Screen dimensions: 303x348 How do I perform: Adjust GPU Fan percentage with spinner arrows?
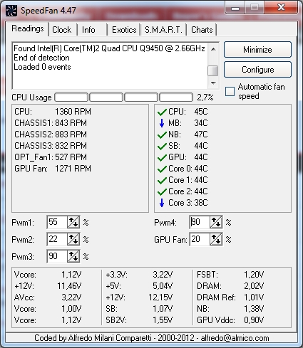[x=216, y=239]
